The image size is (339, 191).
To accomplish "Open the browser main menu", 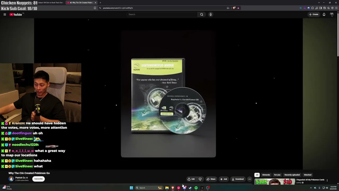I will pyautogui.click(x=336, y=8).
